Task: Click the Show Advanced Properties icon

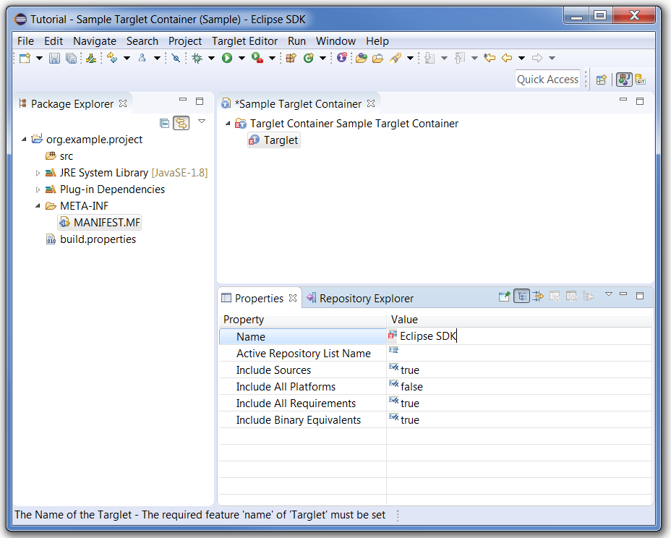Action: tap(538, 296)
